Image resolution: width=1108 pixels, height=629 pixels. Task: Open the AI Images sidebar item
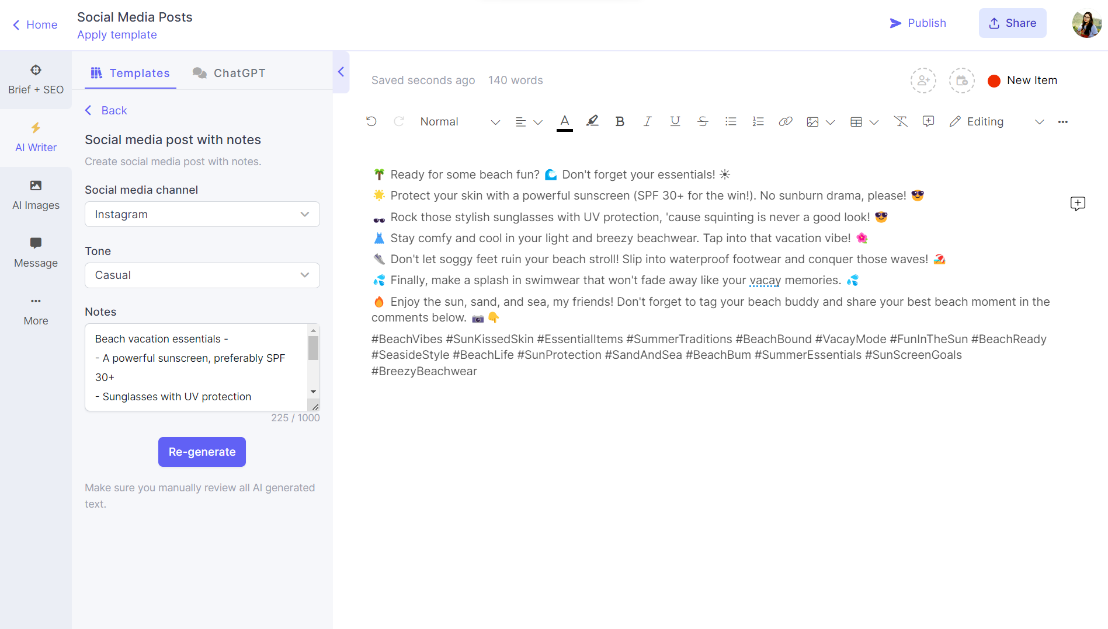tap(36, 195)
